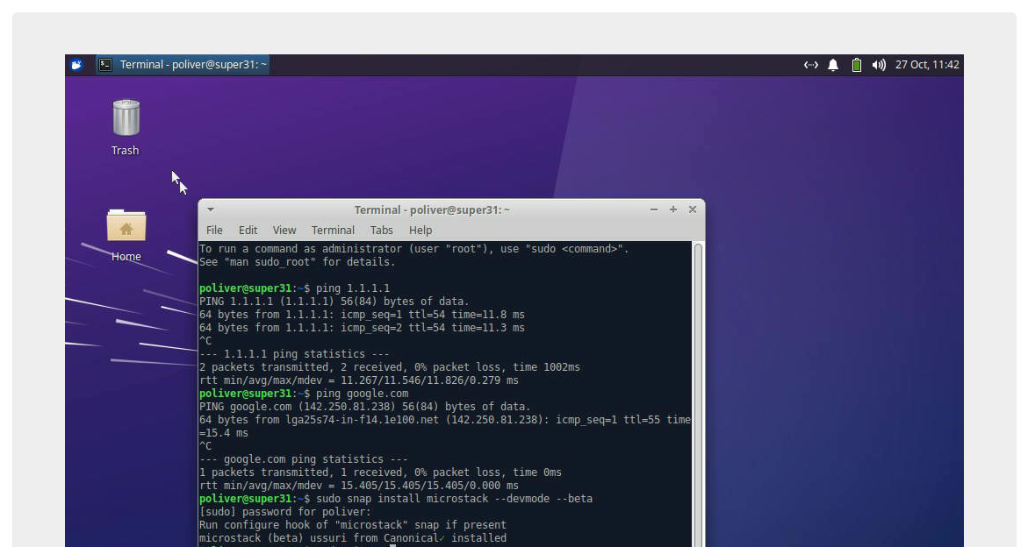This screenshot has height=547, width=1028.
Task: Open the Tabs menu
Action: click(x=381, y=230)
